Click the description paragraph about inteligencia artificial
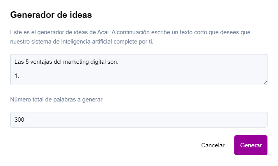This screenshot has width=278, height=166. pyautogui.click(x=130, y=37)
